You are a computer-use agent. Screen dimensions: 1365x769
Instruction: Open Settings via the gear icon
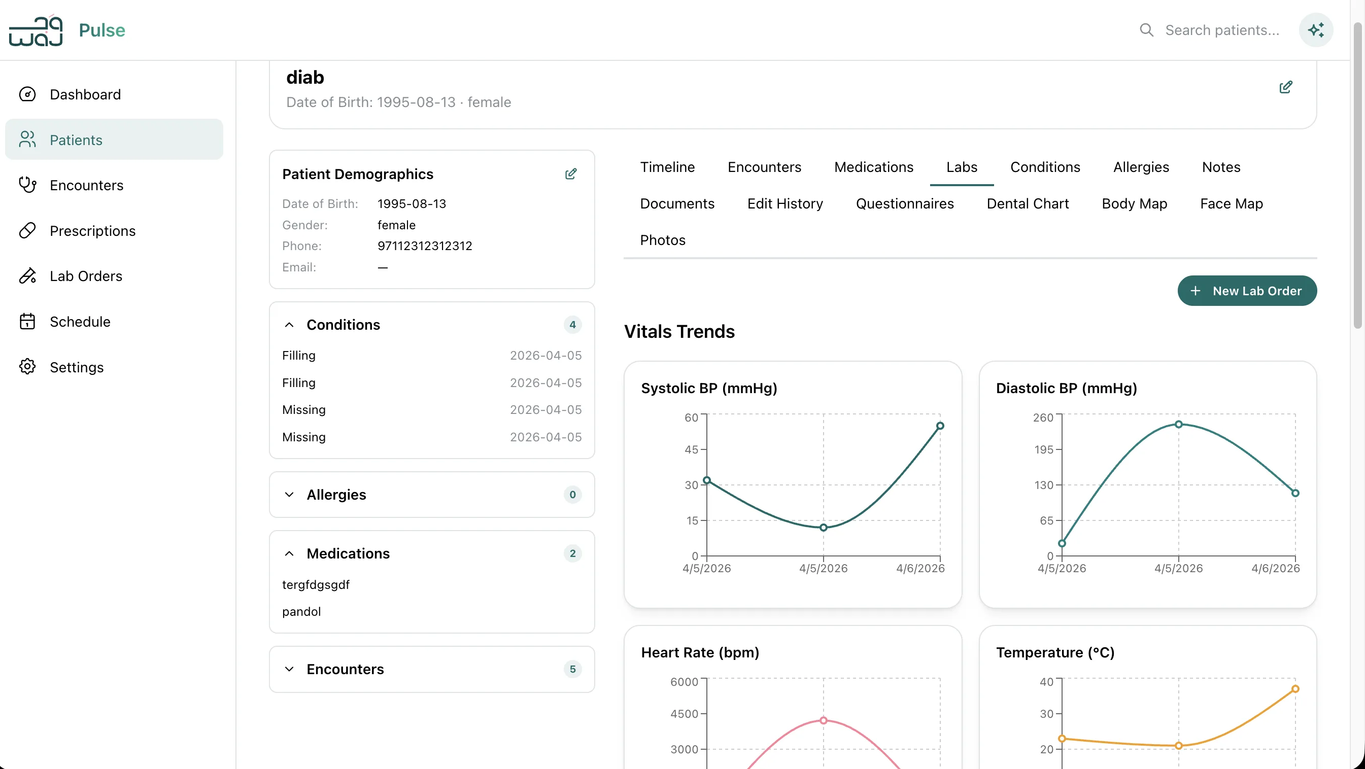pyautogui.click(x=27, y=367)
